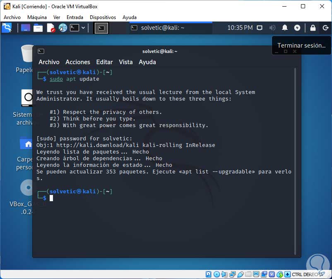Open VirtualBox Archivo menu
Image resolution: width=332 pixels, height=279 pixels.
point(12,17)
